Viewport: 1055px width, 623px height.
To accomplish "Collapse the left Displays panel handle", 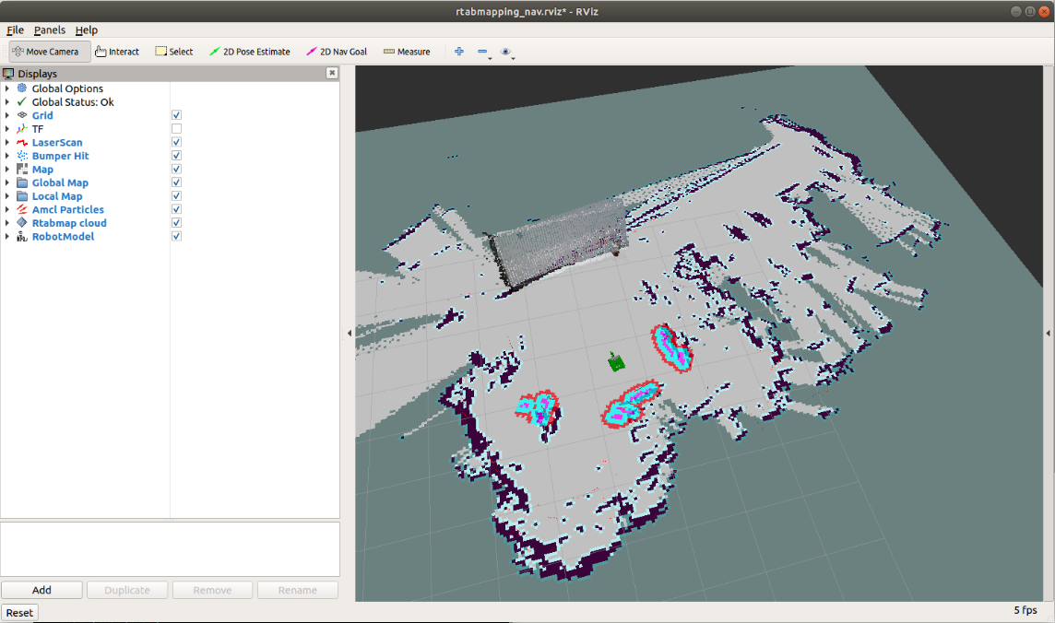I will 350,333.
